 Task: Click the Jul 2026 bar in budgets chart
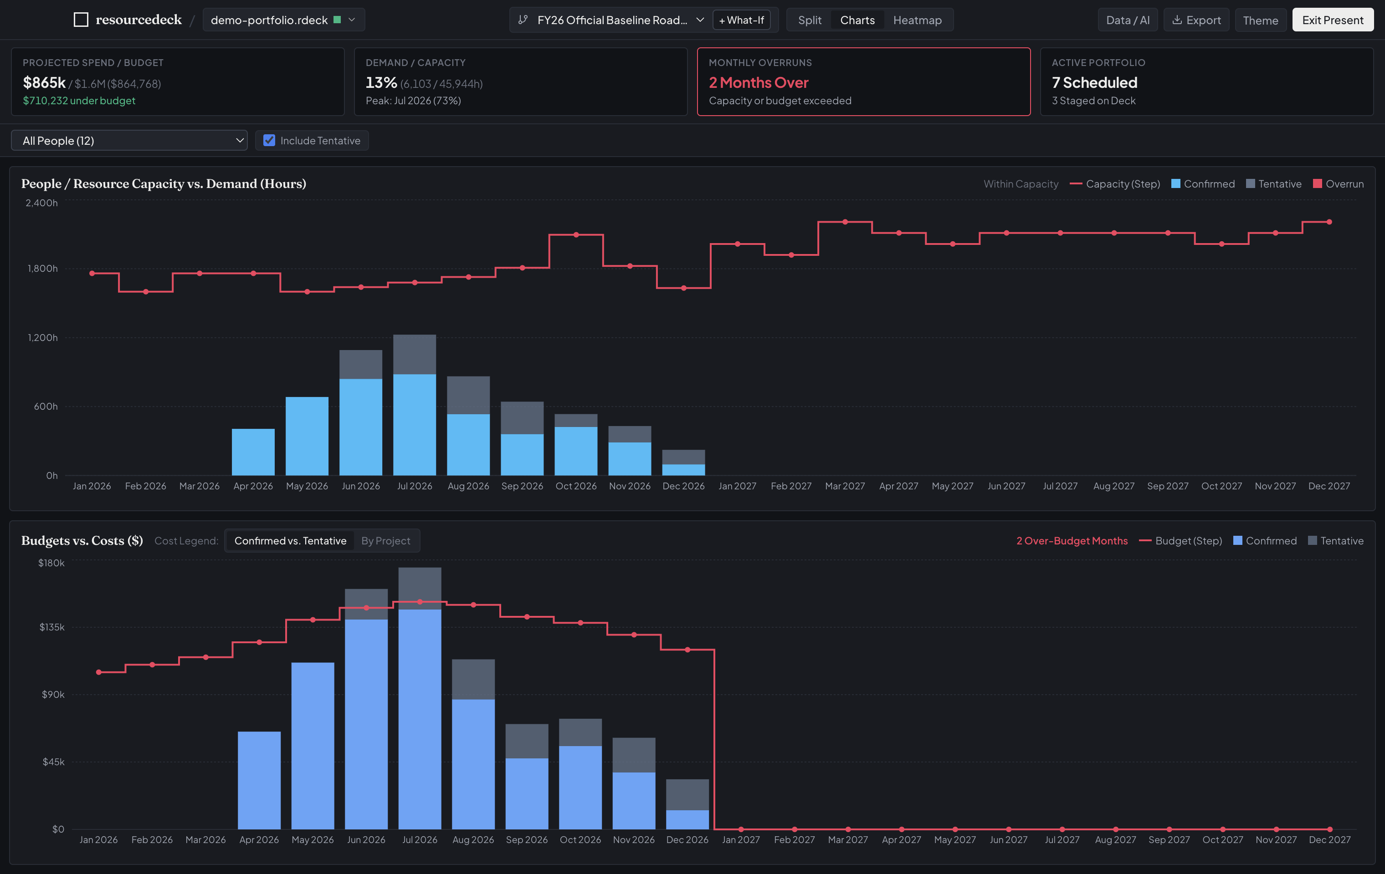[419, 698]
